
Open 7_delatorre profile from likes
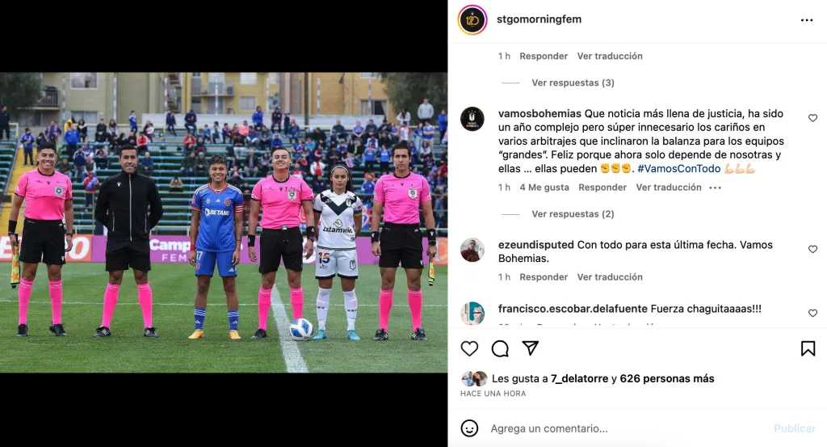pos(579,378)
